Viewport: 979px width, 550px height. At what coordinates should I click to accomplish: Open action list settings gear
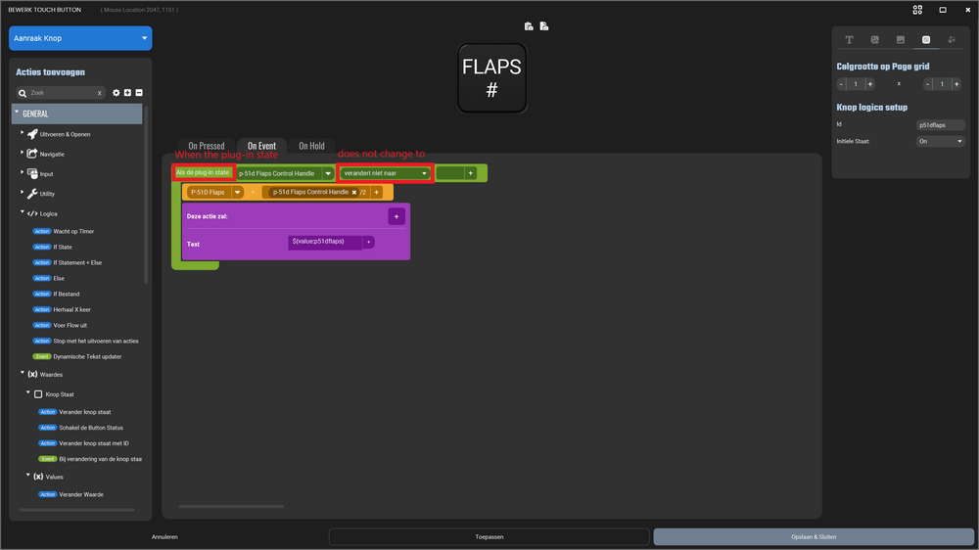(x=117, y=93)
